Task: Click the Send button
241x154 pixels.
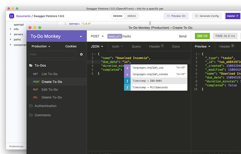Action: click(x=183, y=36)
